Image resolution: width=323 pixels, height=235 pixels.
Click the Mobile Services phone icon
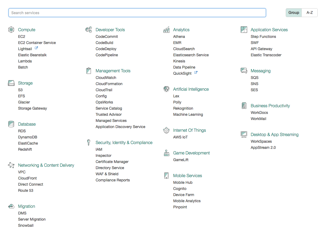166,176
